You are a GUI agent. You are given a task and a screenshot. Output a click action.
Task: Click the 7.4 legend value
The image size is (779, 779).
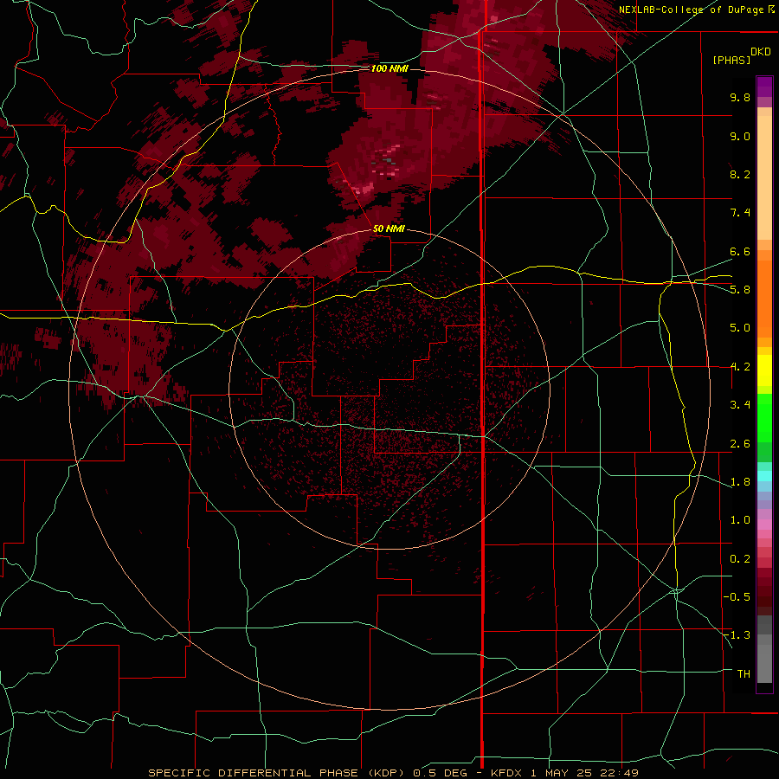coord(740,213)
